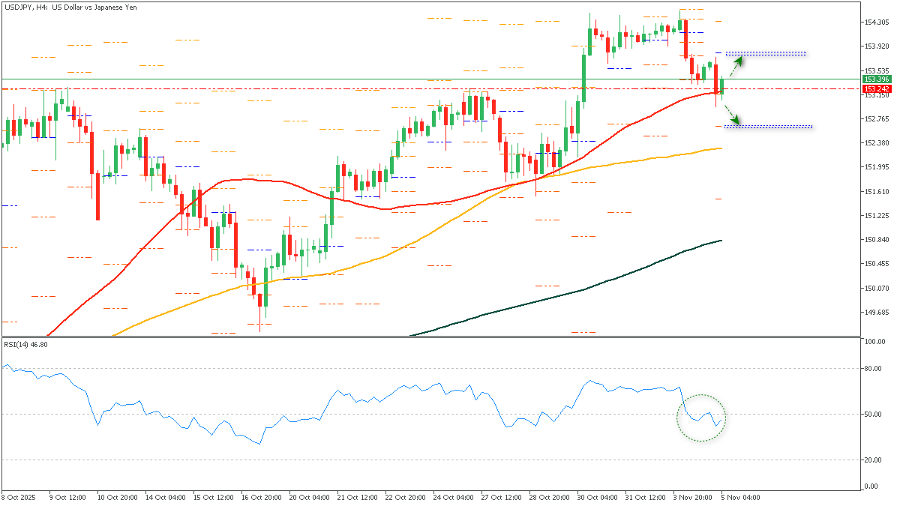The height and width of the screenshot is (506, 900).
Task: Select the orange moving average line
Action: pyautogui.click(x=450, y=226)
